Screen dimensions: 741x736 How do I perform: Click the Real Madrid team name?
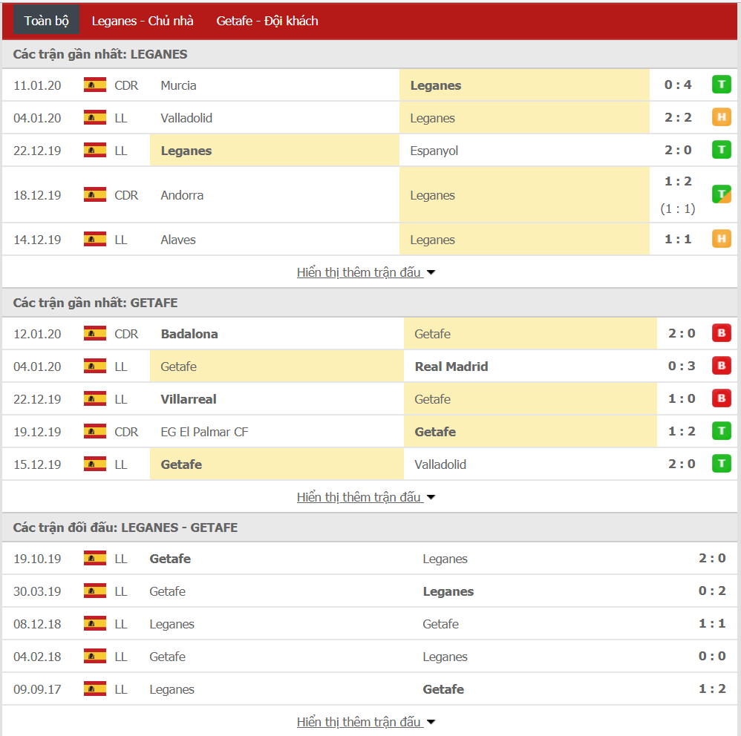pos(451,367)
